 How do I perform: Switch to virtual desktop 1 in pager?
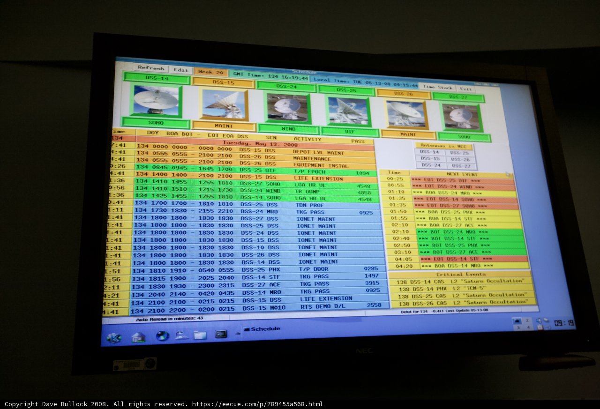[517, 321]
